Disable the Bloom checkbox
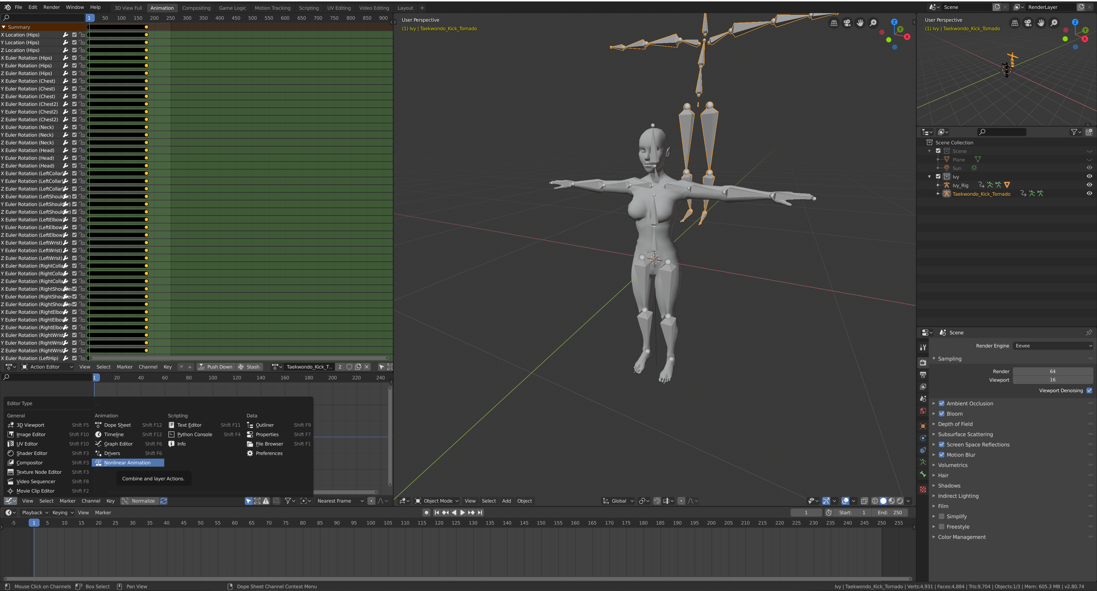This screenshot has width=1097, height=591. 942,414
